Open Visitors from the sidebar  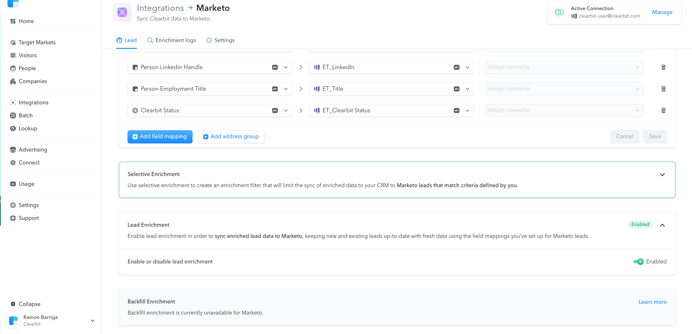point(28,55)
